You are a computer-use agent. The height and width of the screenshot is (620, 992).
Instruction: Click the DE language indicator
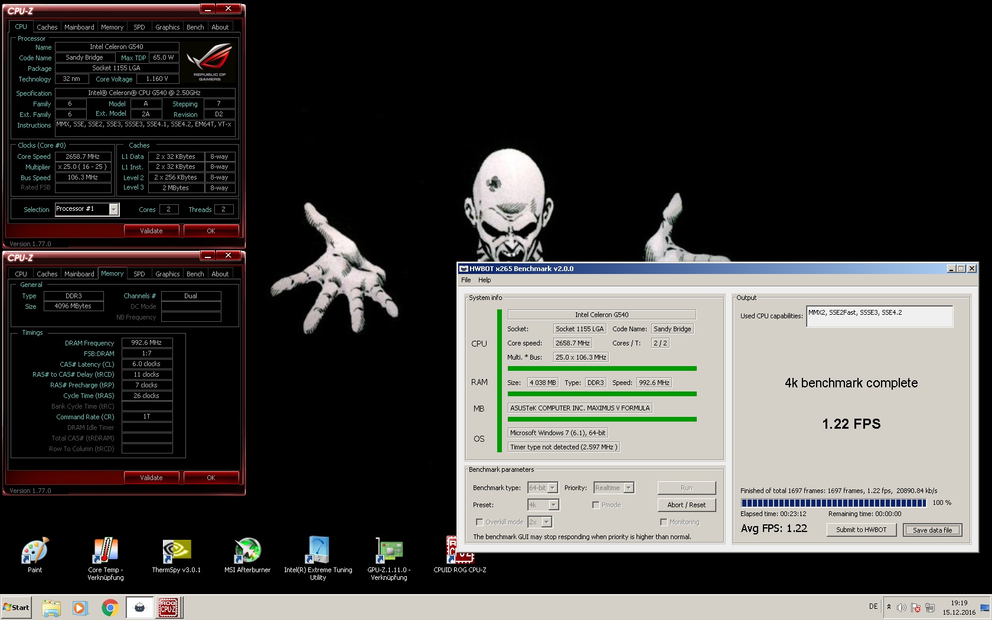873,606
